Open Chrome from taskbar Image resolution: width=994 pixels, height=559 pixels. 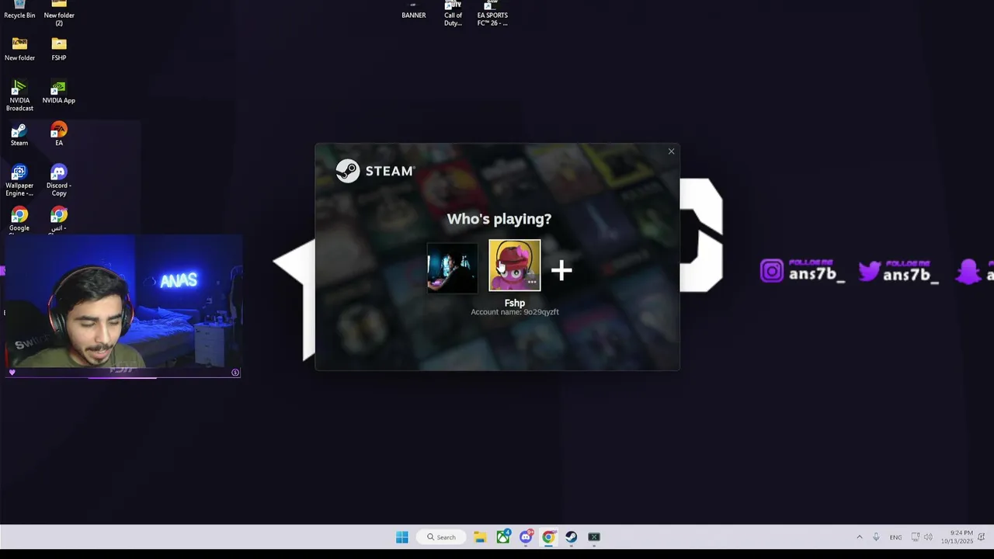pyautogui.click(x=549, y=537)
